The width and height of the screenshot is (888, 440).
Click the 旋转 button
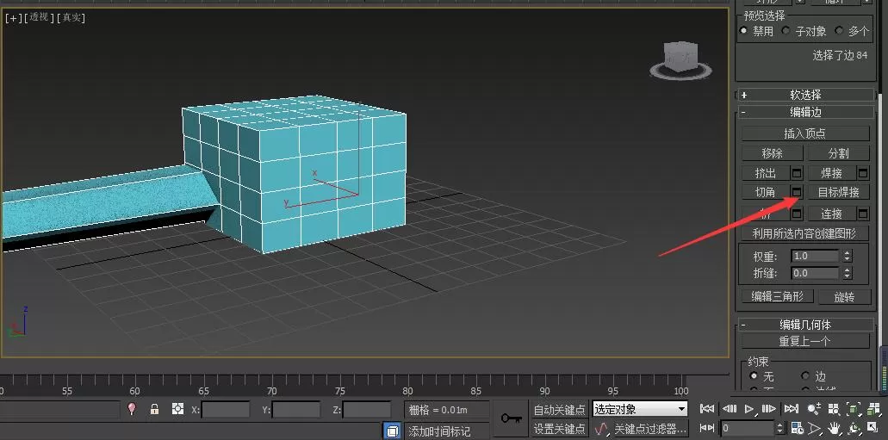[844, 297]
